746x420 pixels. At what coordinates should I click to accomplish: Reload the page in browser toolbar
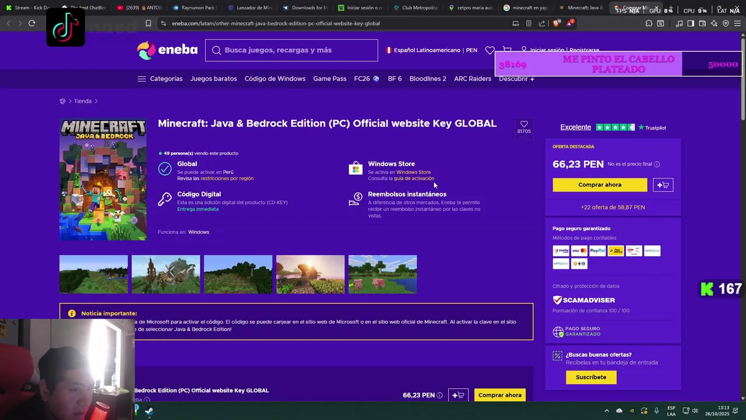pos(31,23)
